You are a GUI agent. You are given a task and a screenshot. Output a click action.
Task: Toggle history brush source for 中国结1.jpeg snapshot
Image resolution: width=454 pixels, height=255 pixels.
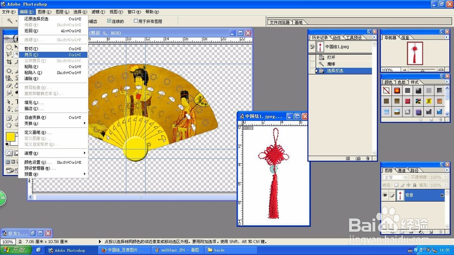click(x=312, y=47)
